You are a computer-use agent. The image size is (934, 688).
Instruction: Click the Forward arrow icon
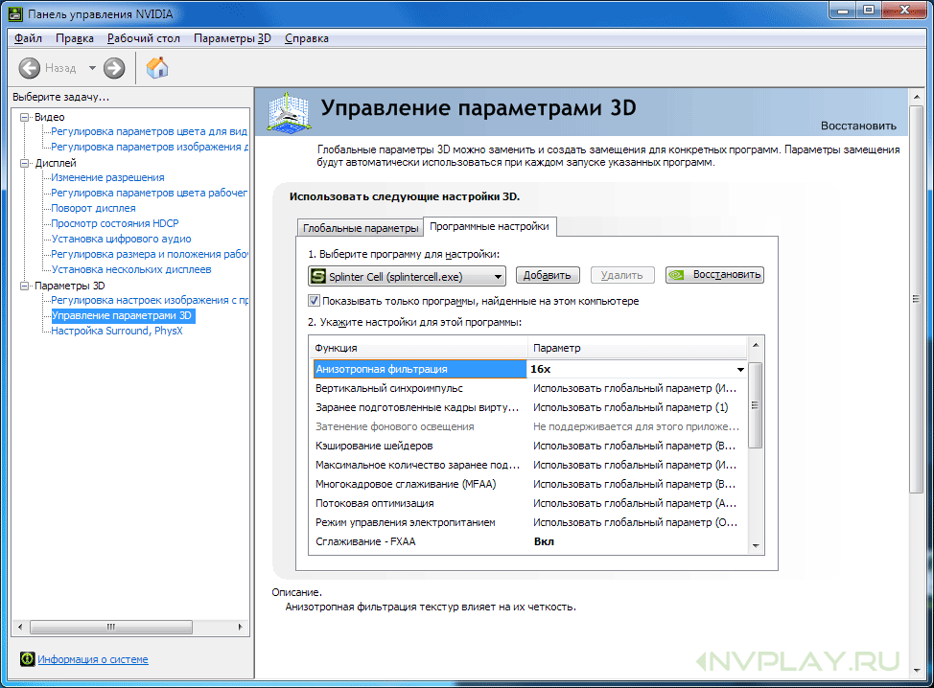(x=114, y=68)
